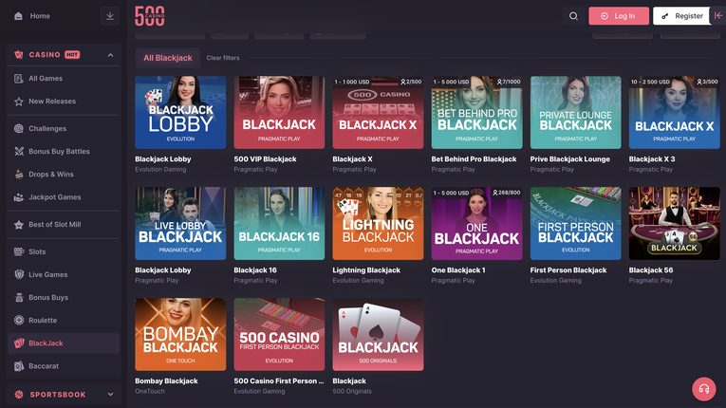Open Baccarat menu item
Screen dimensions: 726x408
pos(64,366)
